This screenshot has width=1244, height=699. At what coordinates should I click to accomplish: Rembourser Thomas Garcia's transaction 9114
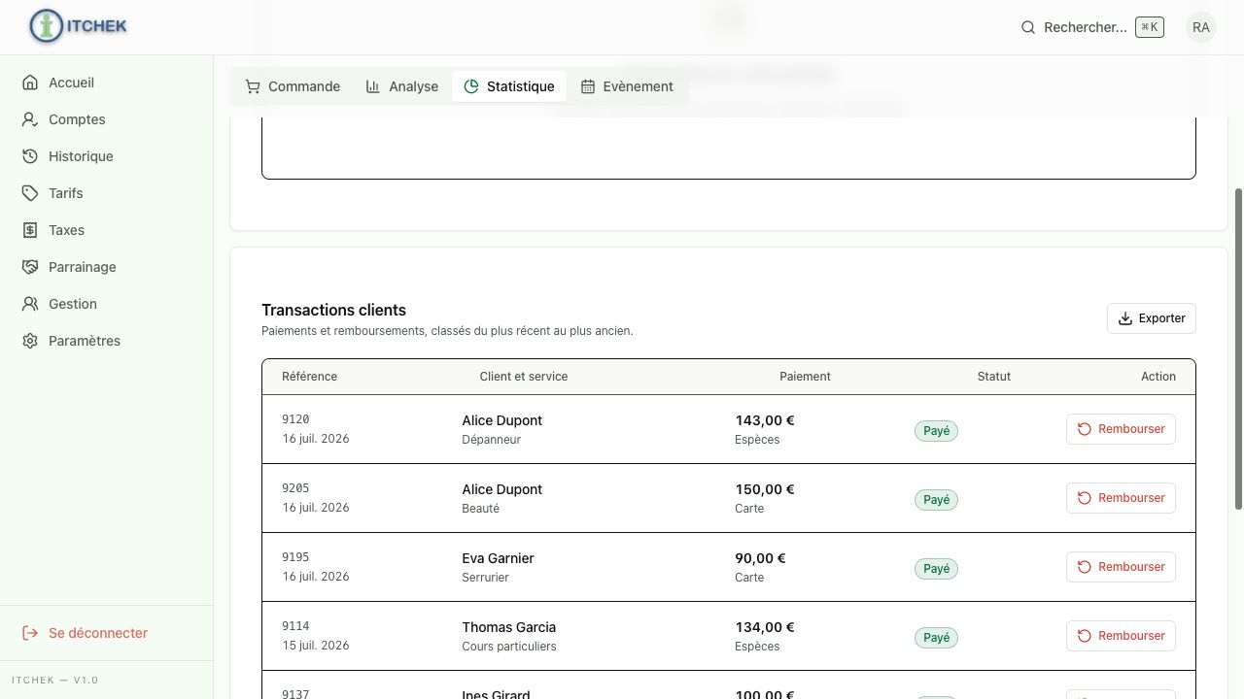(x=1121, y=636)
